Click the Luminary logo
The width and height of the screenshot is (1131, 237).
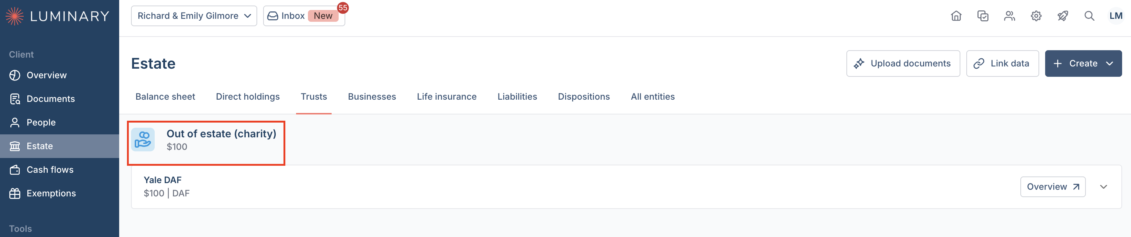point(57,16)
